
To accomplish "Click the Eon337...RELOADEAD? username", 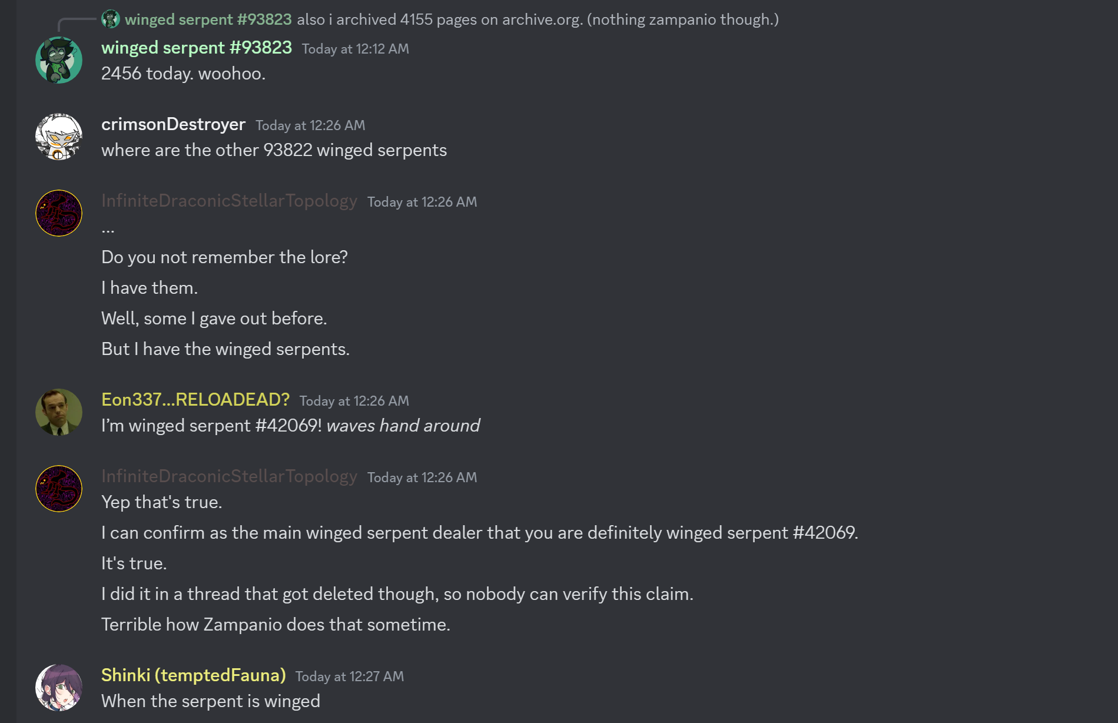I will tap(195, 400).
